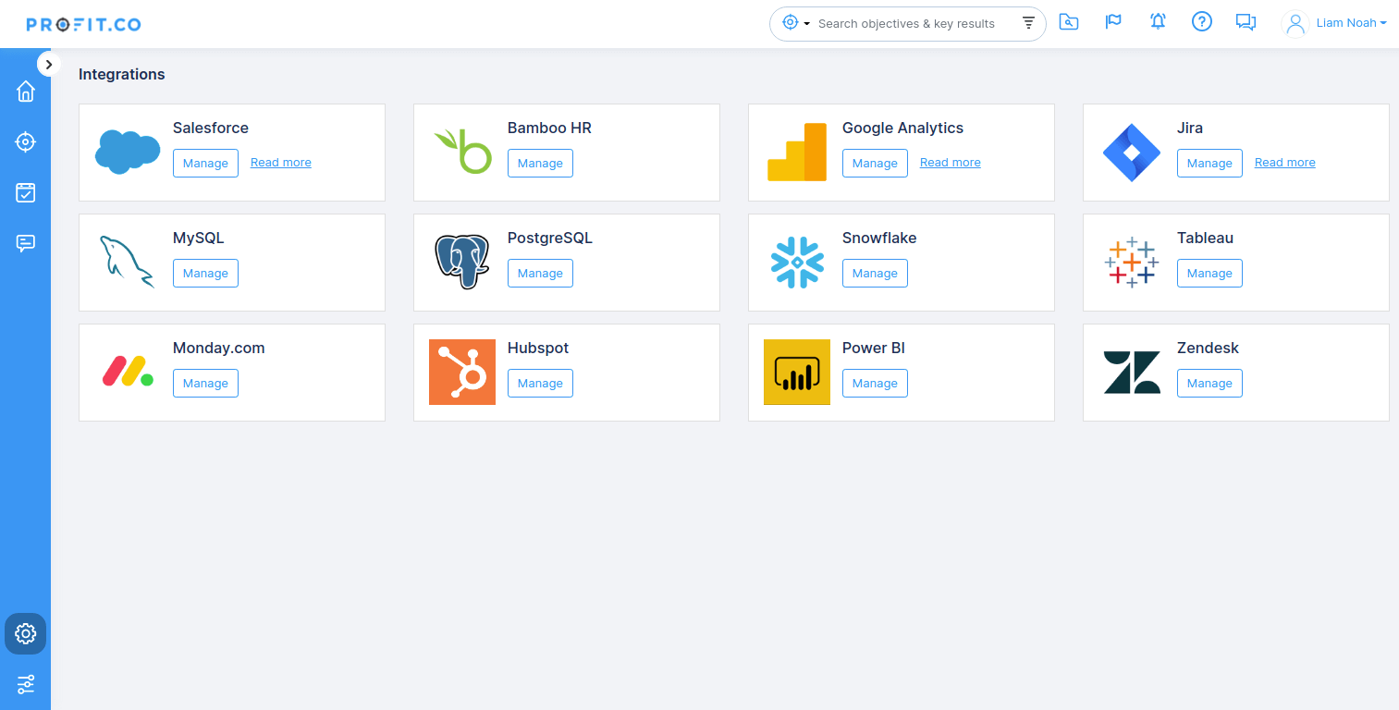Screen dimensions: 1399x710
Task: Open the help question mark icon
Action: click(1201, 22)
